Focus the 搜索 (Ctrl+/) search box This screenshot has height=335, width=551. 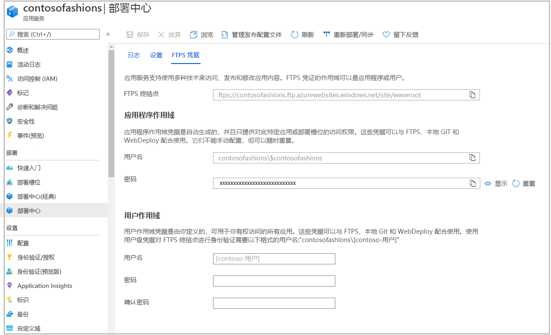pos(53,34)
